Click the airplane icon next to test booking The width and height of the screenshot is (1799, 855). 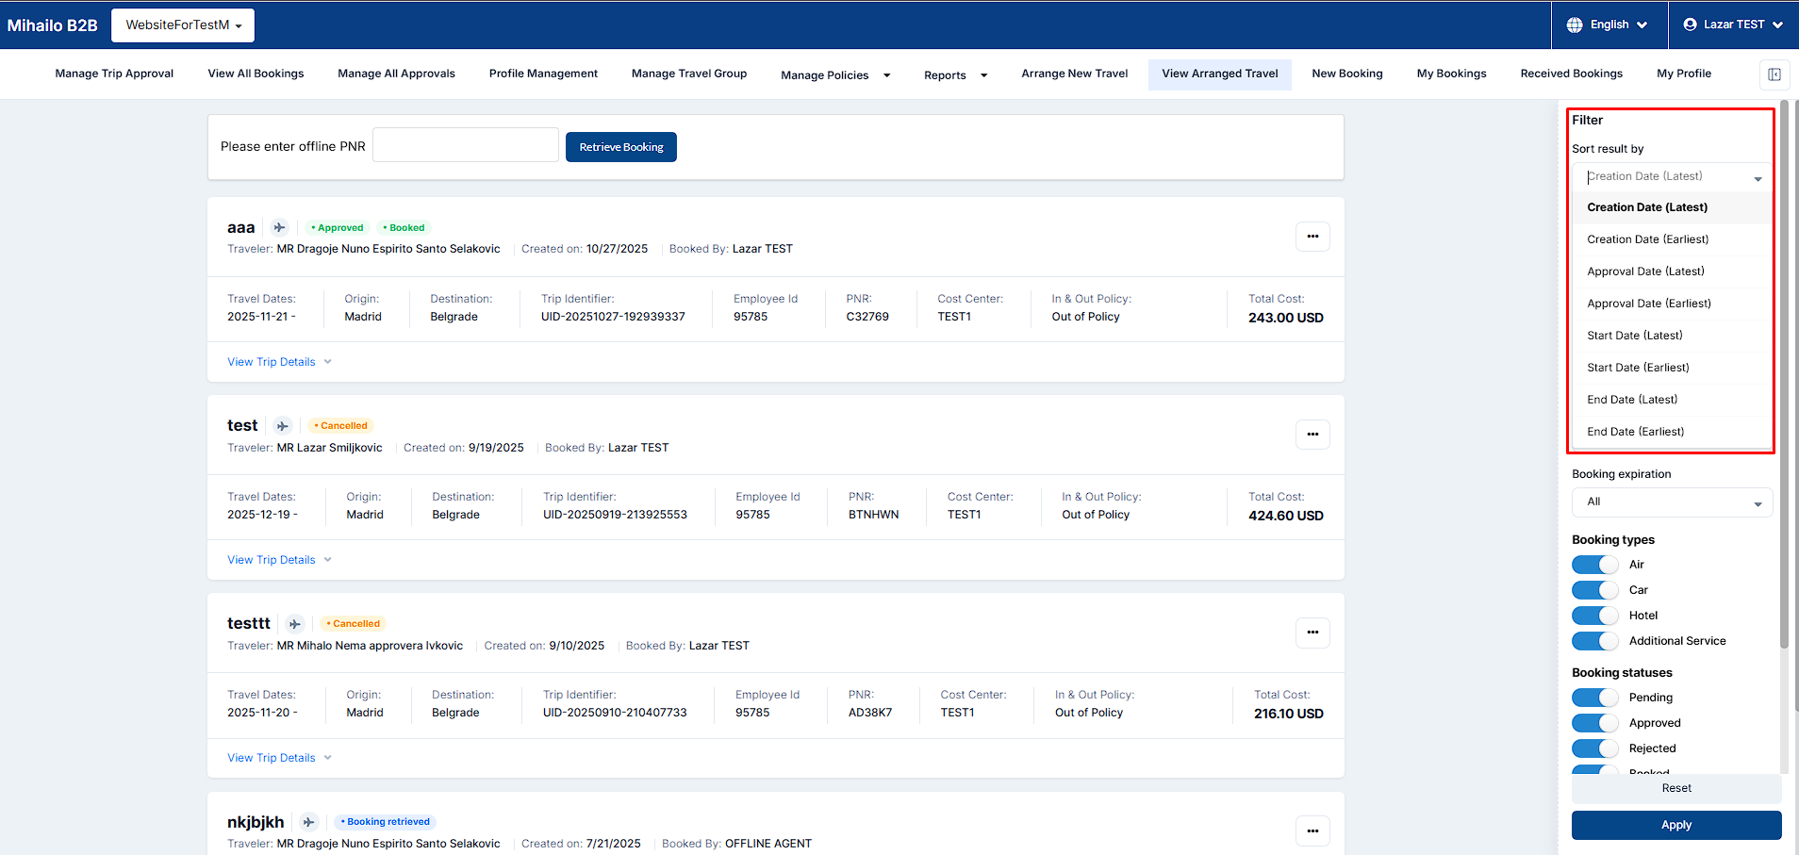[x=283, y=426]
